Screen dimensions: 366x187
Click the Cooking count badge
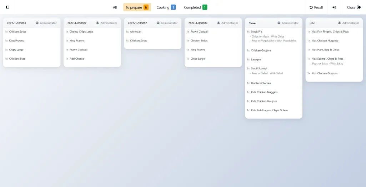pyautogui.click(x=173, y=7)
